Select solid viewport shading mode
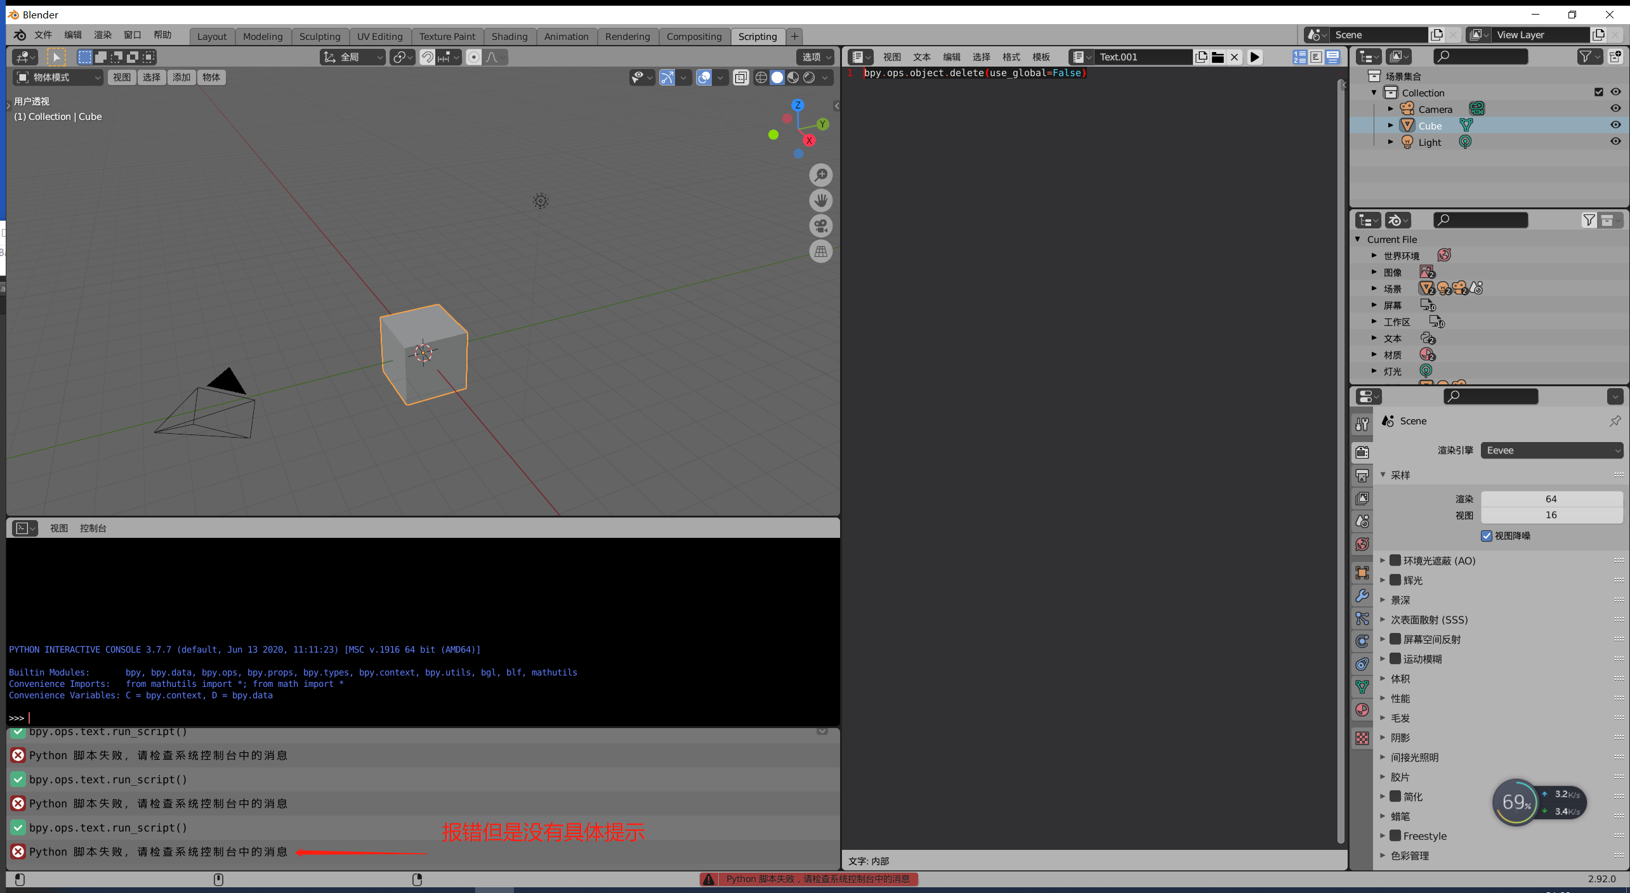This screenshot has height=893, width=1630. point(777,77)
